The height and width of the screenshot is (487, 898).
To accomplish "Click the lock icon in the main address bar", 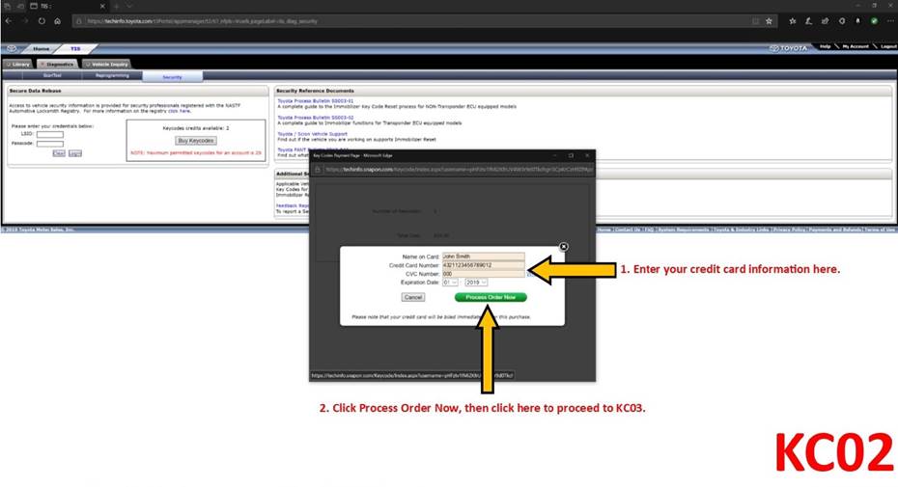I will (79, 21).
